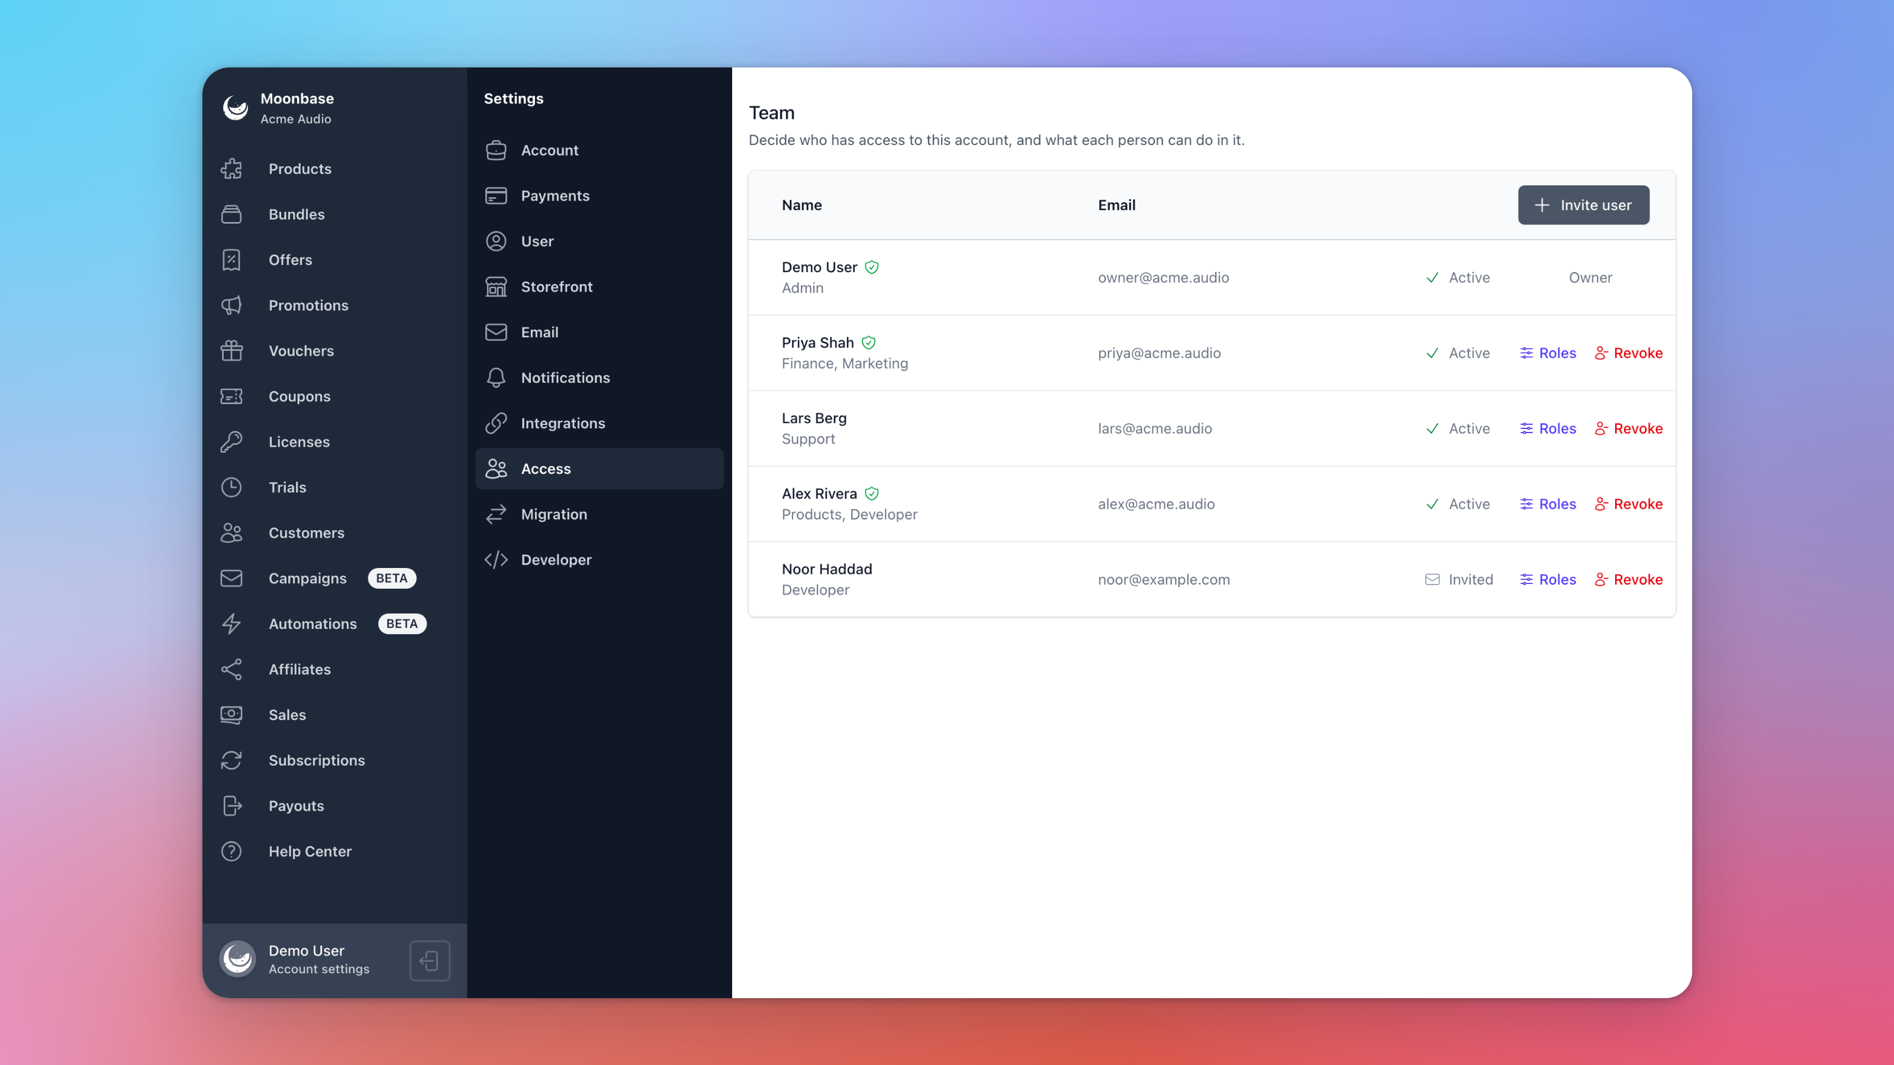Edit Roles for Alex Rivera

[1548, 504]
